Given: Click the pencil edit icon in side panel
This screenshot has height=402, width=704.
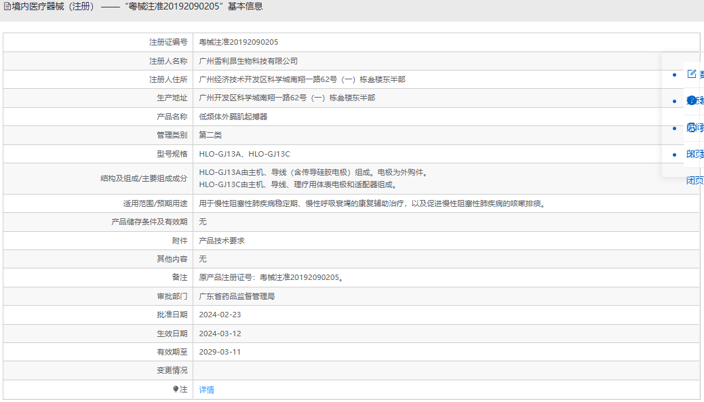Looking at the screenshot, I should pyautogui.click(x=691, y=74).
